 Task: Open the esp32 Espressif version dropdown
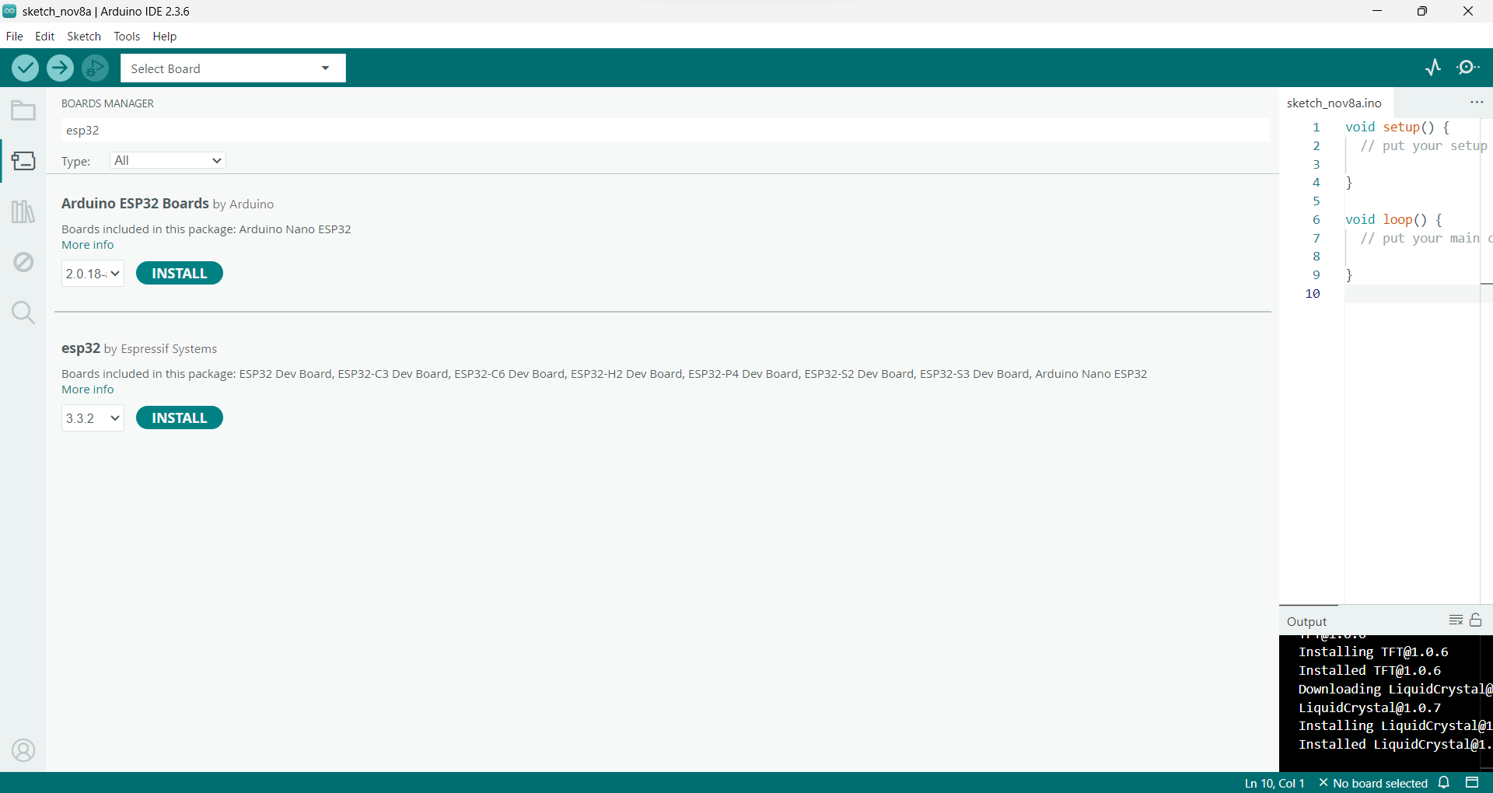[x=93, y=418]
